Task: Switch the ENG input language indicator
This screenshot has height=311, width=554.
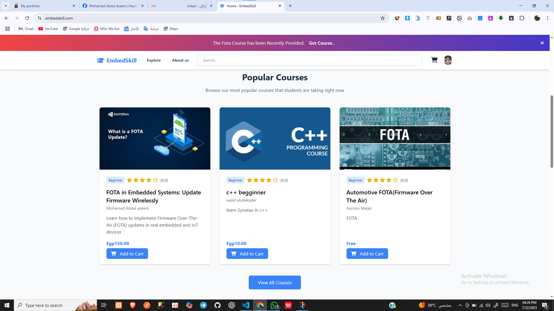Action: 515,305
